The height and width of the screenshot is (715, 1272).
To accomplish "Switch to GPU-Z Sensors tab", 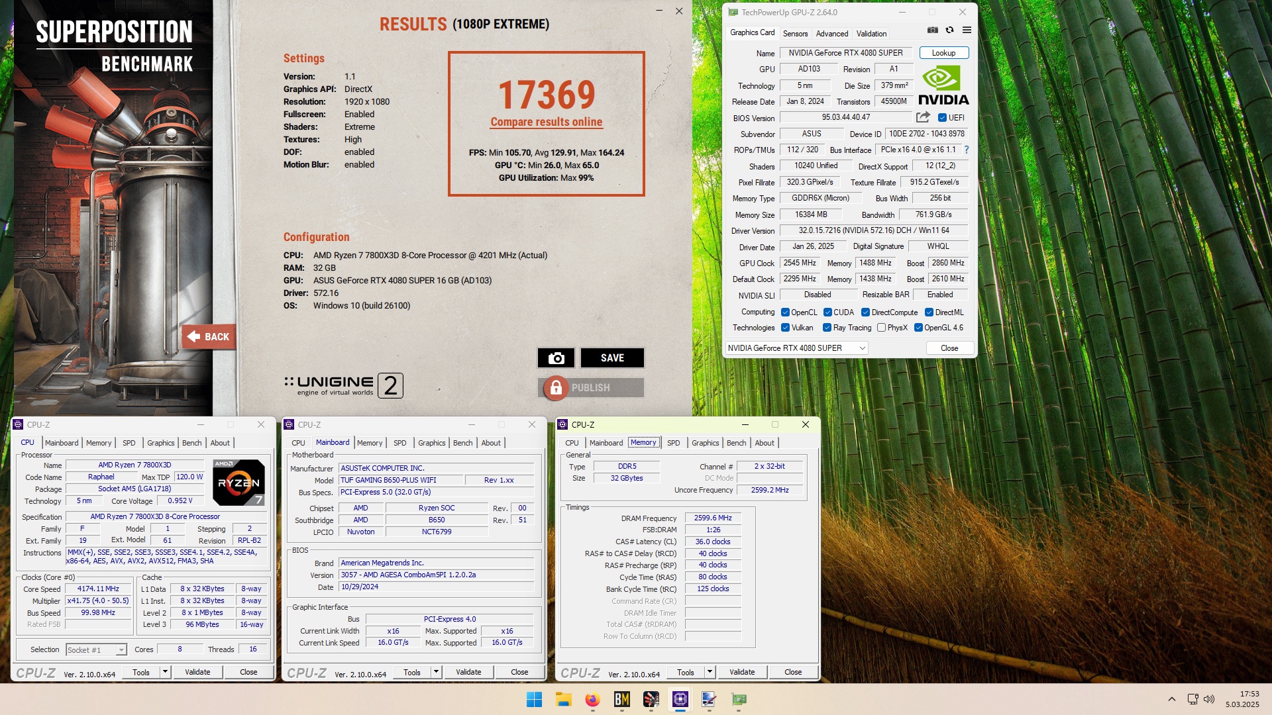I will pos(795,33).
